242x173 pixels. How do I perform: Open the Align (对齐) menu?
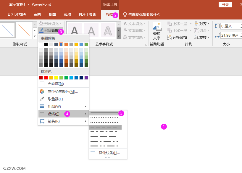[x=202, y=24]
